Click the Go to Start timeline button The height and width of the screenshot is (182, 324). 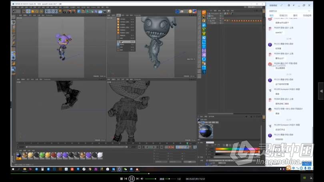(x=139, y=147)
